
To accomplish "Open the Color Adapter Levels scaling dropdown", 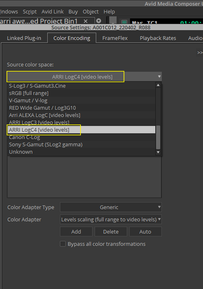I will pos(111,219).
